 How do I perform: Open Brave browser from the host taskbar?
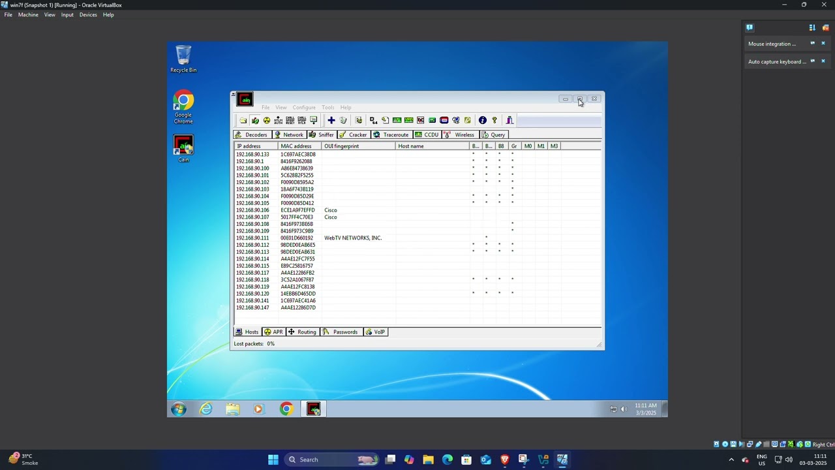click(505, 460)
